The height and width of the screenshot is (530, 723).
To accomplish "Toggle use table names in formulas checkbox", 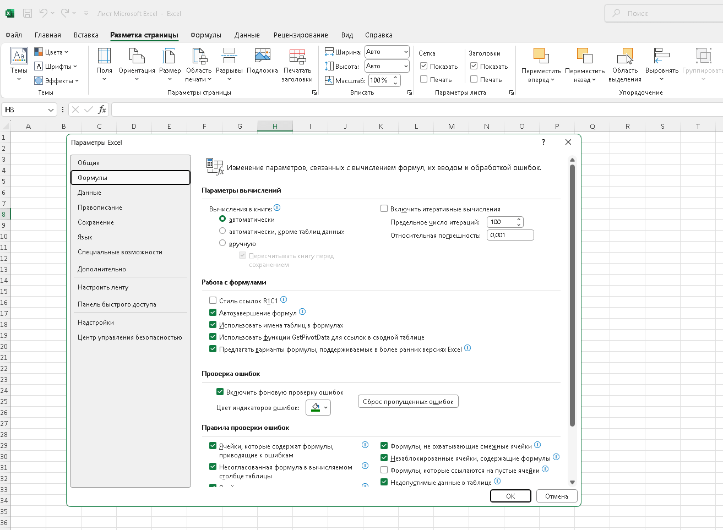I will coord(213,325).
